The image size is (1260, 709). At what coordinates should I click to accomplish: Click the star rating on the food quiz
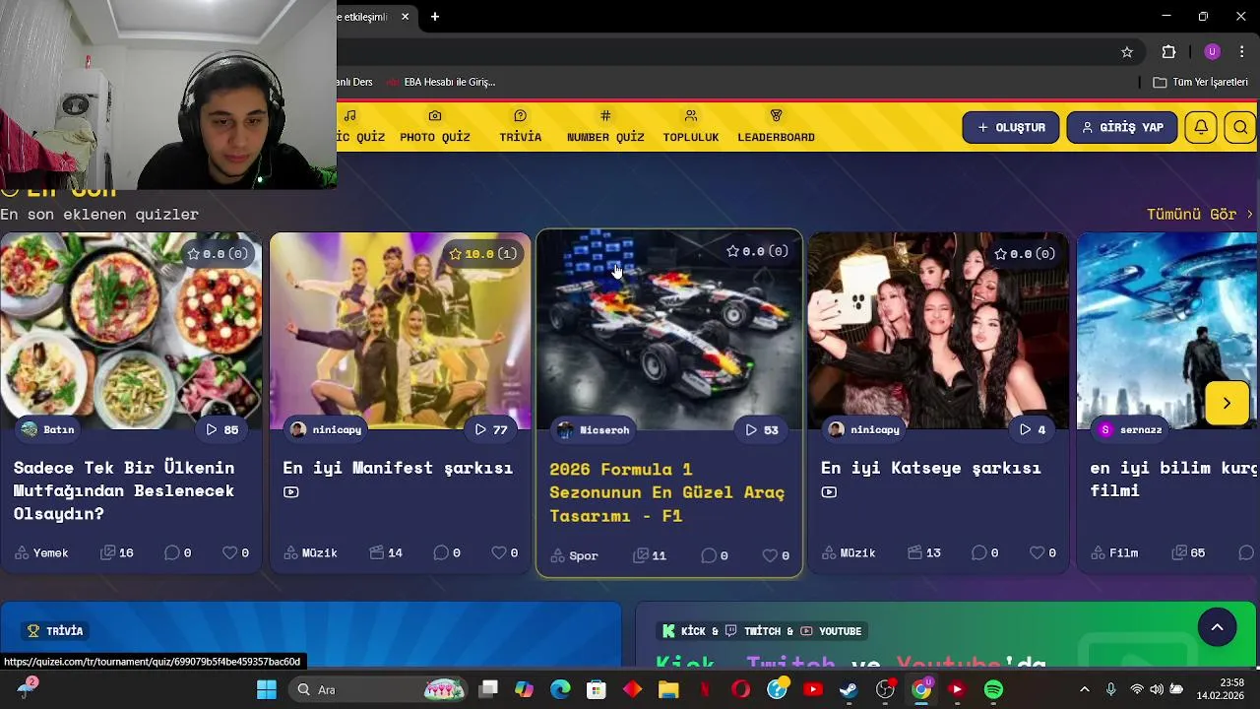tap(218, 253)
